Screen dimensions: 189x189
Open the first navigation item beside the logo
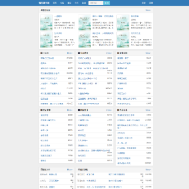coord(55,3)
